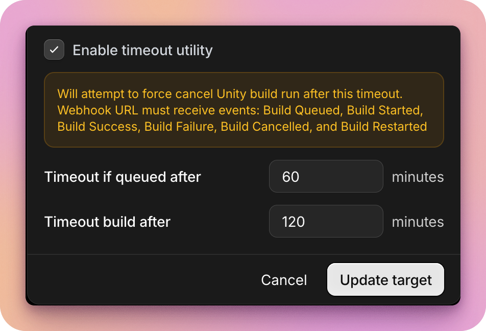
Task: Click "Build Success" in the warning message
Action: coord(97,127)
